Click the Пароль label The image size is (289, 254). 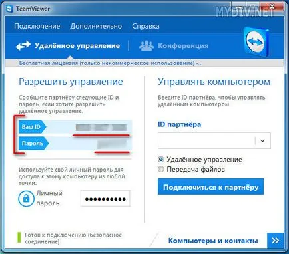coord(33,143)
